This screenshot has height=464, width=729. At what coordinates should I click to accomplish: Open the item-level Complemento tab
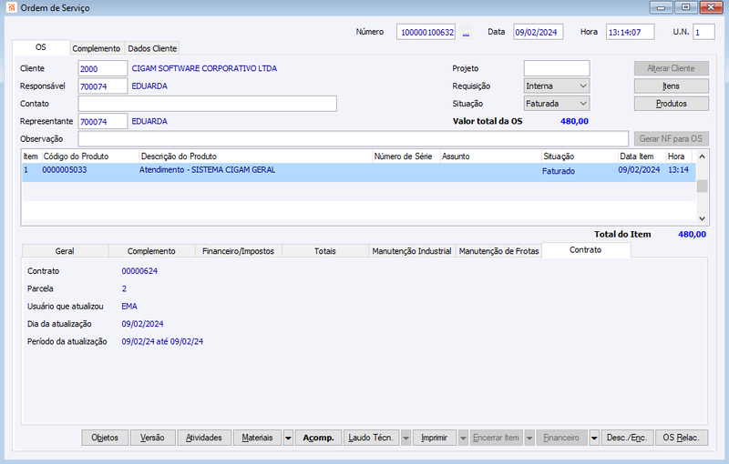point(151,251)
